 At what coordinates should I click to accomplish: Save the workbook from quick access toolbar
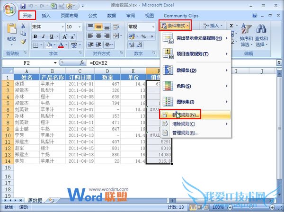[23, 6]
